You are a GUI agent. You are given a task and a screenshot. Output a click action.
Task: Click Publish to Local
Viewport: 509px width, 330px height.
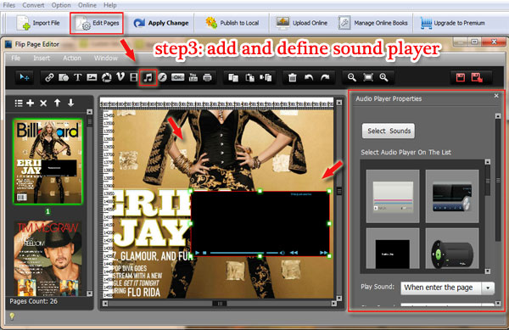232,23
